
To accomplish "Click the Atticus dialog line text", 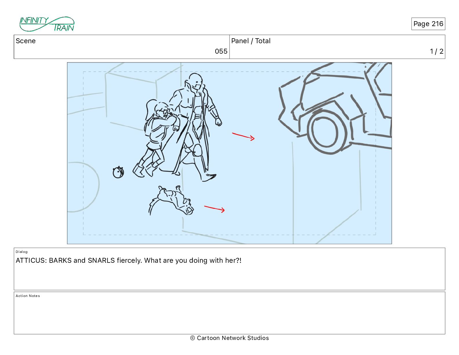I will pos(128,260).
